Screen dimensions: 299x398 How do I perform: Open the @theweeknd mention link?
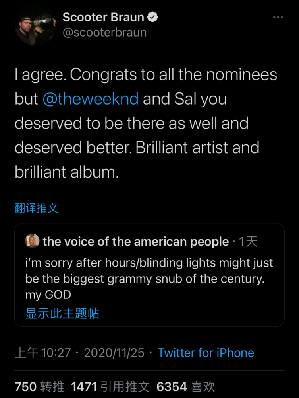(91, 98)
